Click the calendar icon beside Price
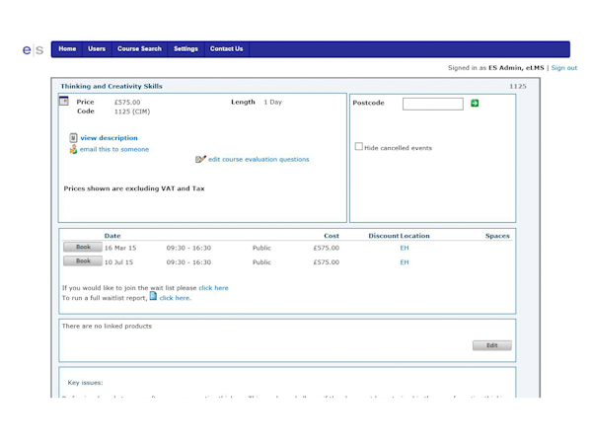592x444 pixels. (64, 102)
